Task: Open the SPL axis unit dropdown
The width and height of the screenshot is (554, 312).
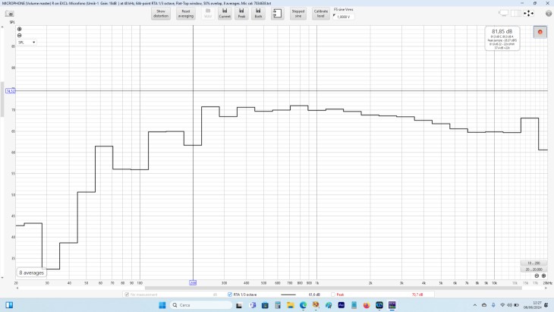Action: pyautogui.click(x=27, y=43)
